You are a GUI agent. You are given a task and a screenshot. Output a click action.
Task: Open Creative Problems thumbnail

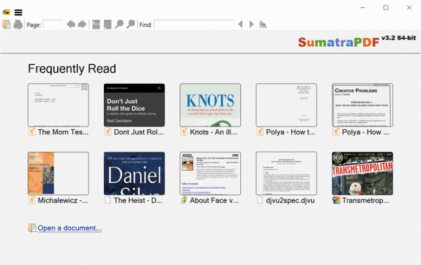point(363,105)
